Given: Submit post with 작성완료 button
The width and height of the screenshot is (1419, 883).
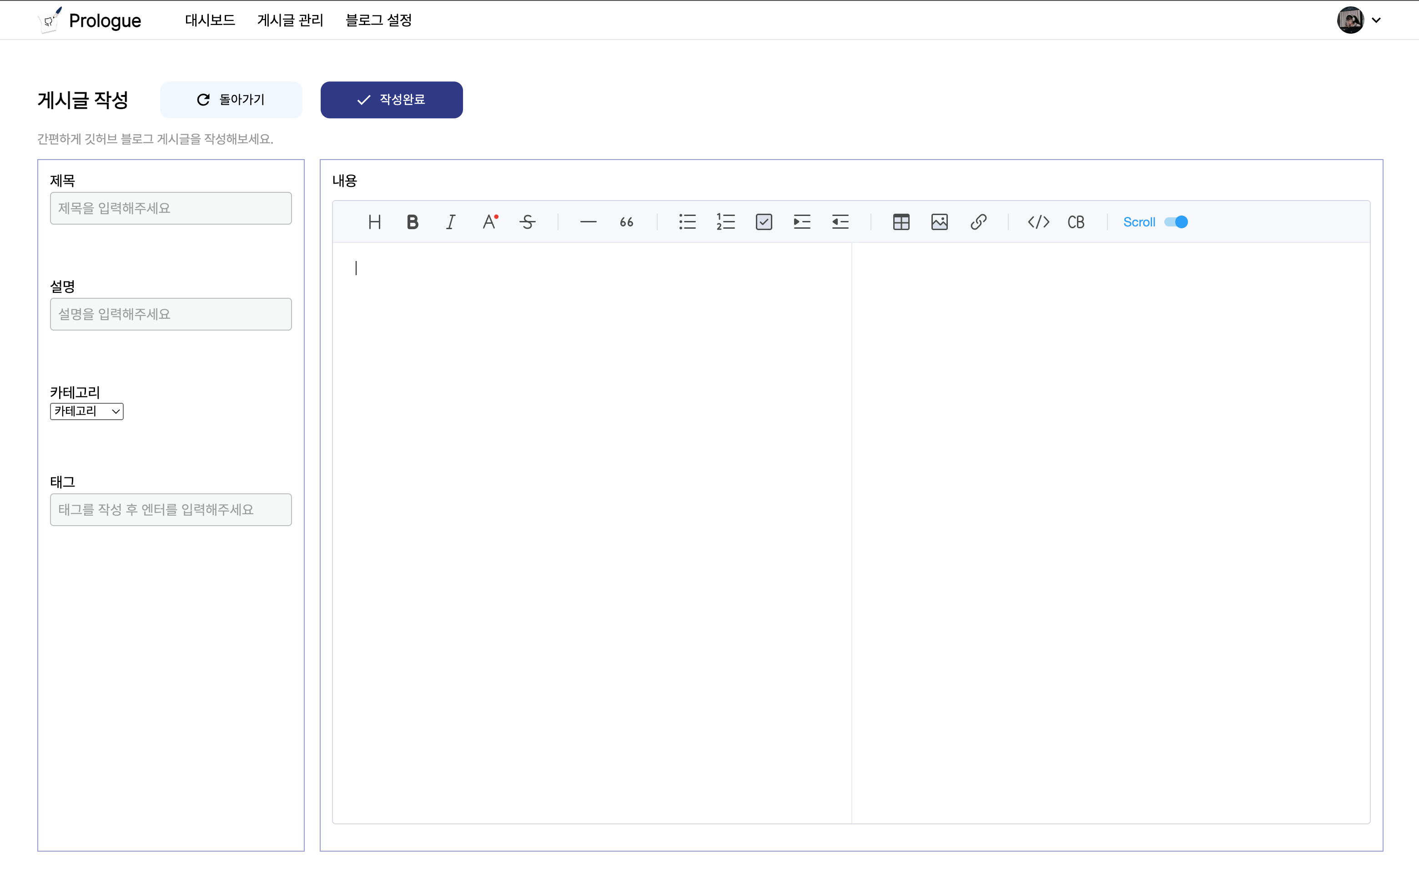Looking at the screenshot, I should tap(392, 100).
